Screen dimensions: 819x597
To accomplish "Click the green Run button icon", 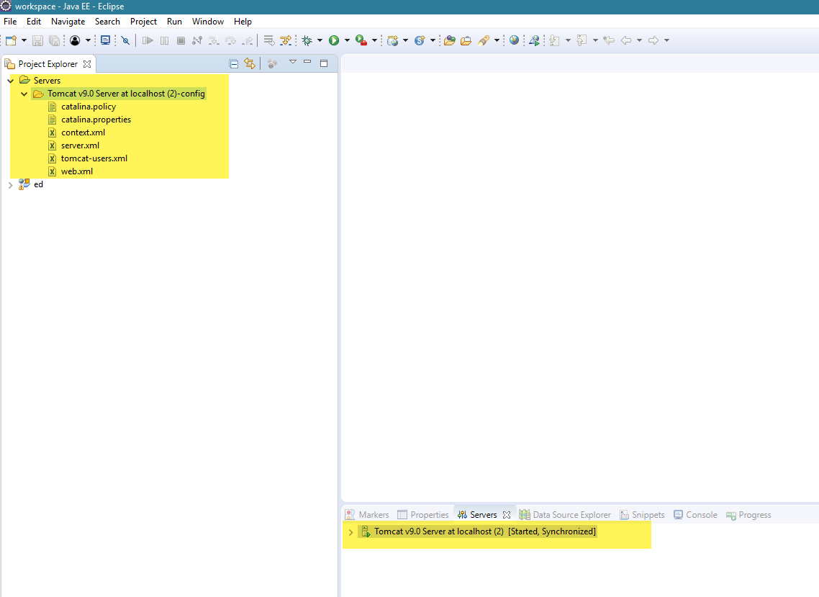I will click(334, 40).
